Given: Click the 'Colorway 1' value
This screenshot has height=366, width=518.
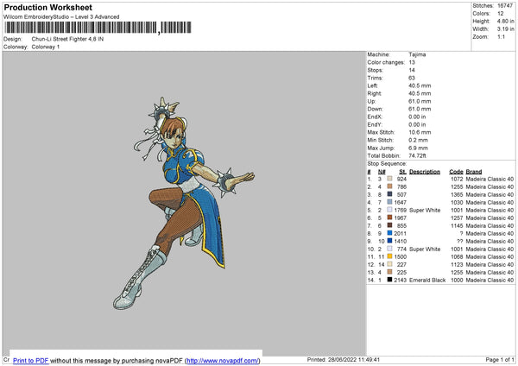Looking at the screenshot, I should point(46,47).
